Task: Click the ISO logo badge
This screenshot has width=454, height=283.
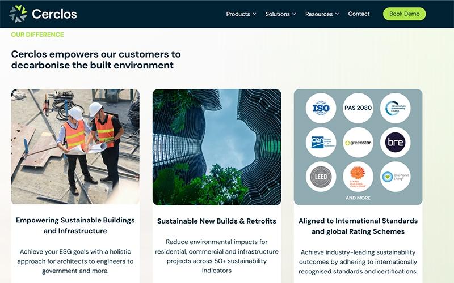Action: (321, 108)
